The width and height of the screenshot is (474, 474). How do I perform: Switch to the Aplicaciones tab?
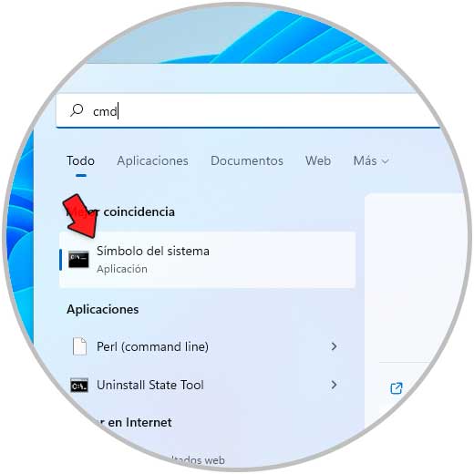152,160
